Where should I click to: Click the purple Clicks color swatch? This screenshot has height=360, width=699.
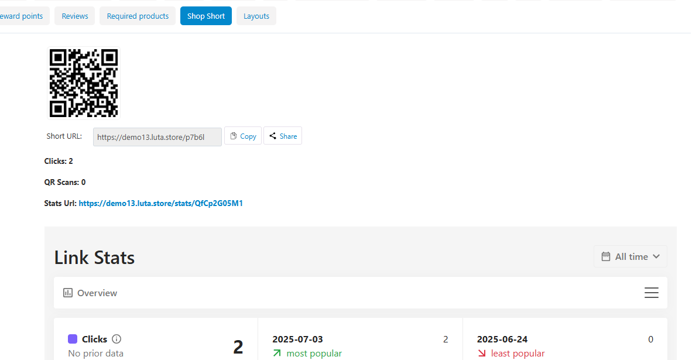[73, 339]
